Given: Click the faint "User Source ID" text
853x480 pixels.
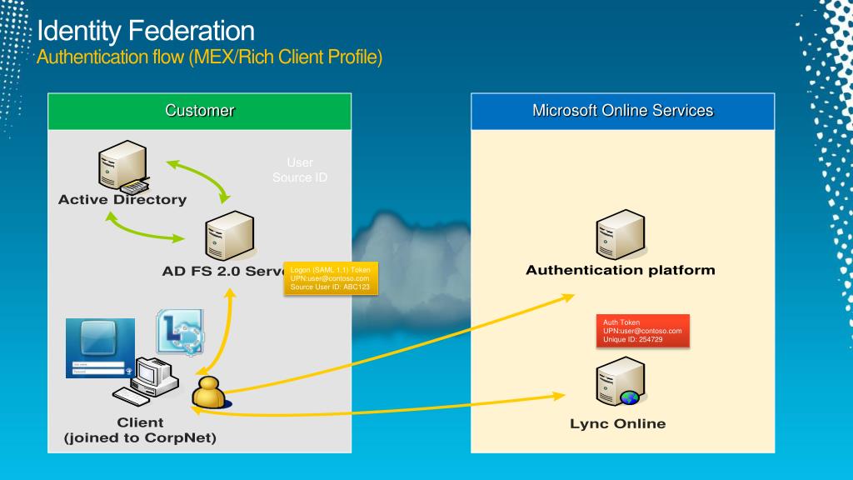Looking at the screenshot, I should [300, 170].
